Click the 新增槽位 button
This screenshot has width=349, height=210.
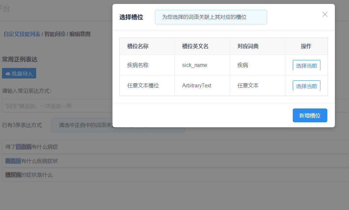coord(310,115)
